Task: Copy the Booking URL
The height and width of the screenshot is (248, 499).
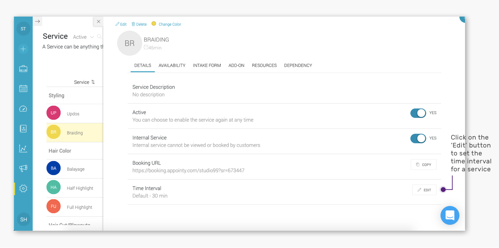Action: tap(423, 164)
